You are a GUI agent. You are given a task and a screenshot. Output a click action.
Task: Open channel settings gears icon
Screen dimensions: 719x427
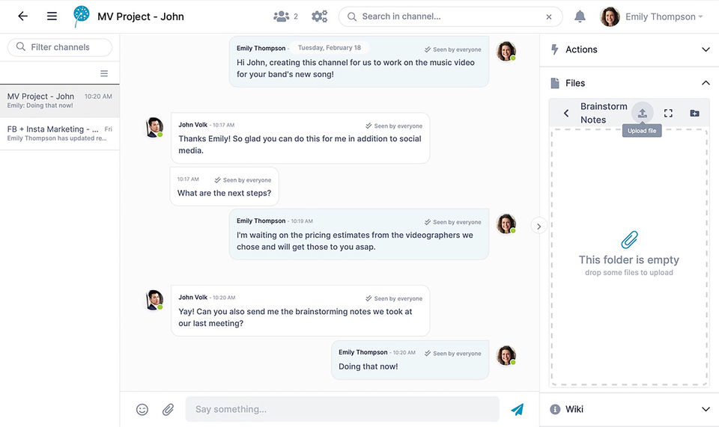[319, 16]
